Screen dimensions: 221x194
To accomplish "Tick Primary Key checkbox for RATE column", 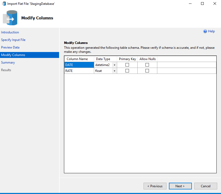I will tap(127, 71).
